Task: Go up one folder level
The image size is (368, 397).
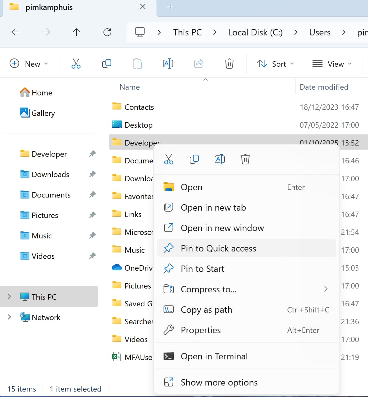Action: [76, 32]
